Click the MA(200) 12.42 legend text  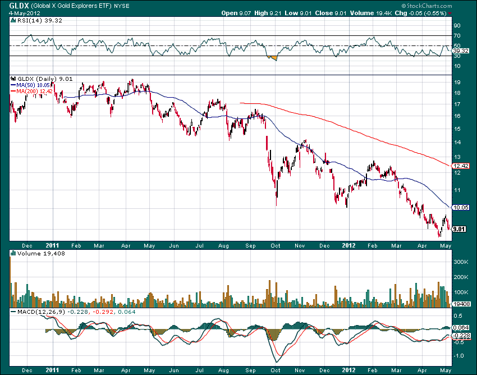tap(34, 92)
